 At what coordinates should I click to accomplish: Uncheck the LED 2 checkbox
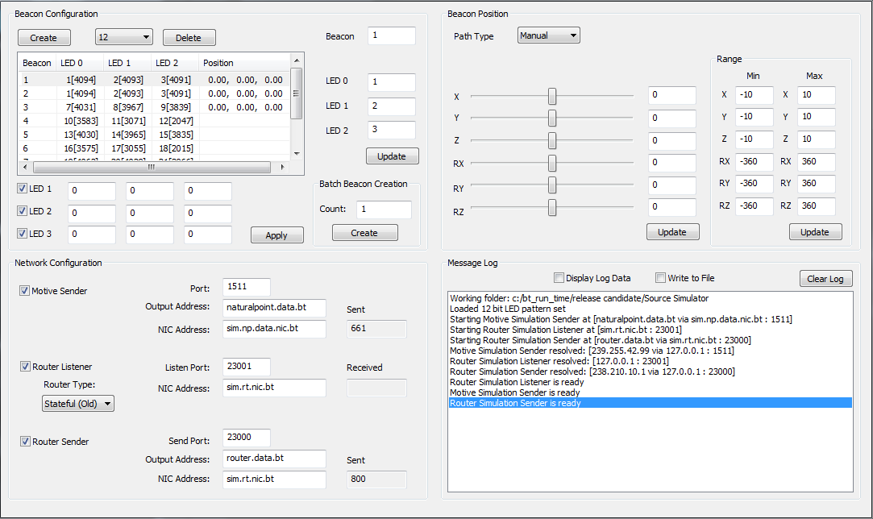point(23,212)
